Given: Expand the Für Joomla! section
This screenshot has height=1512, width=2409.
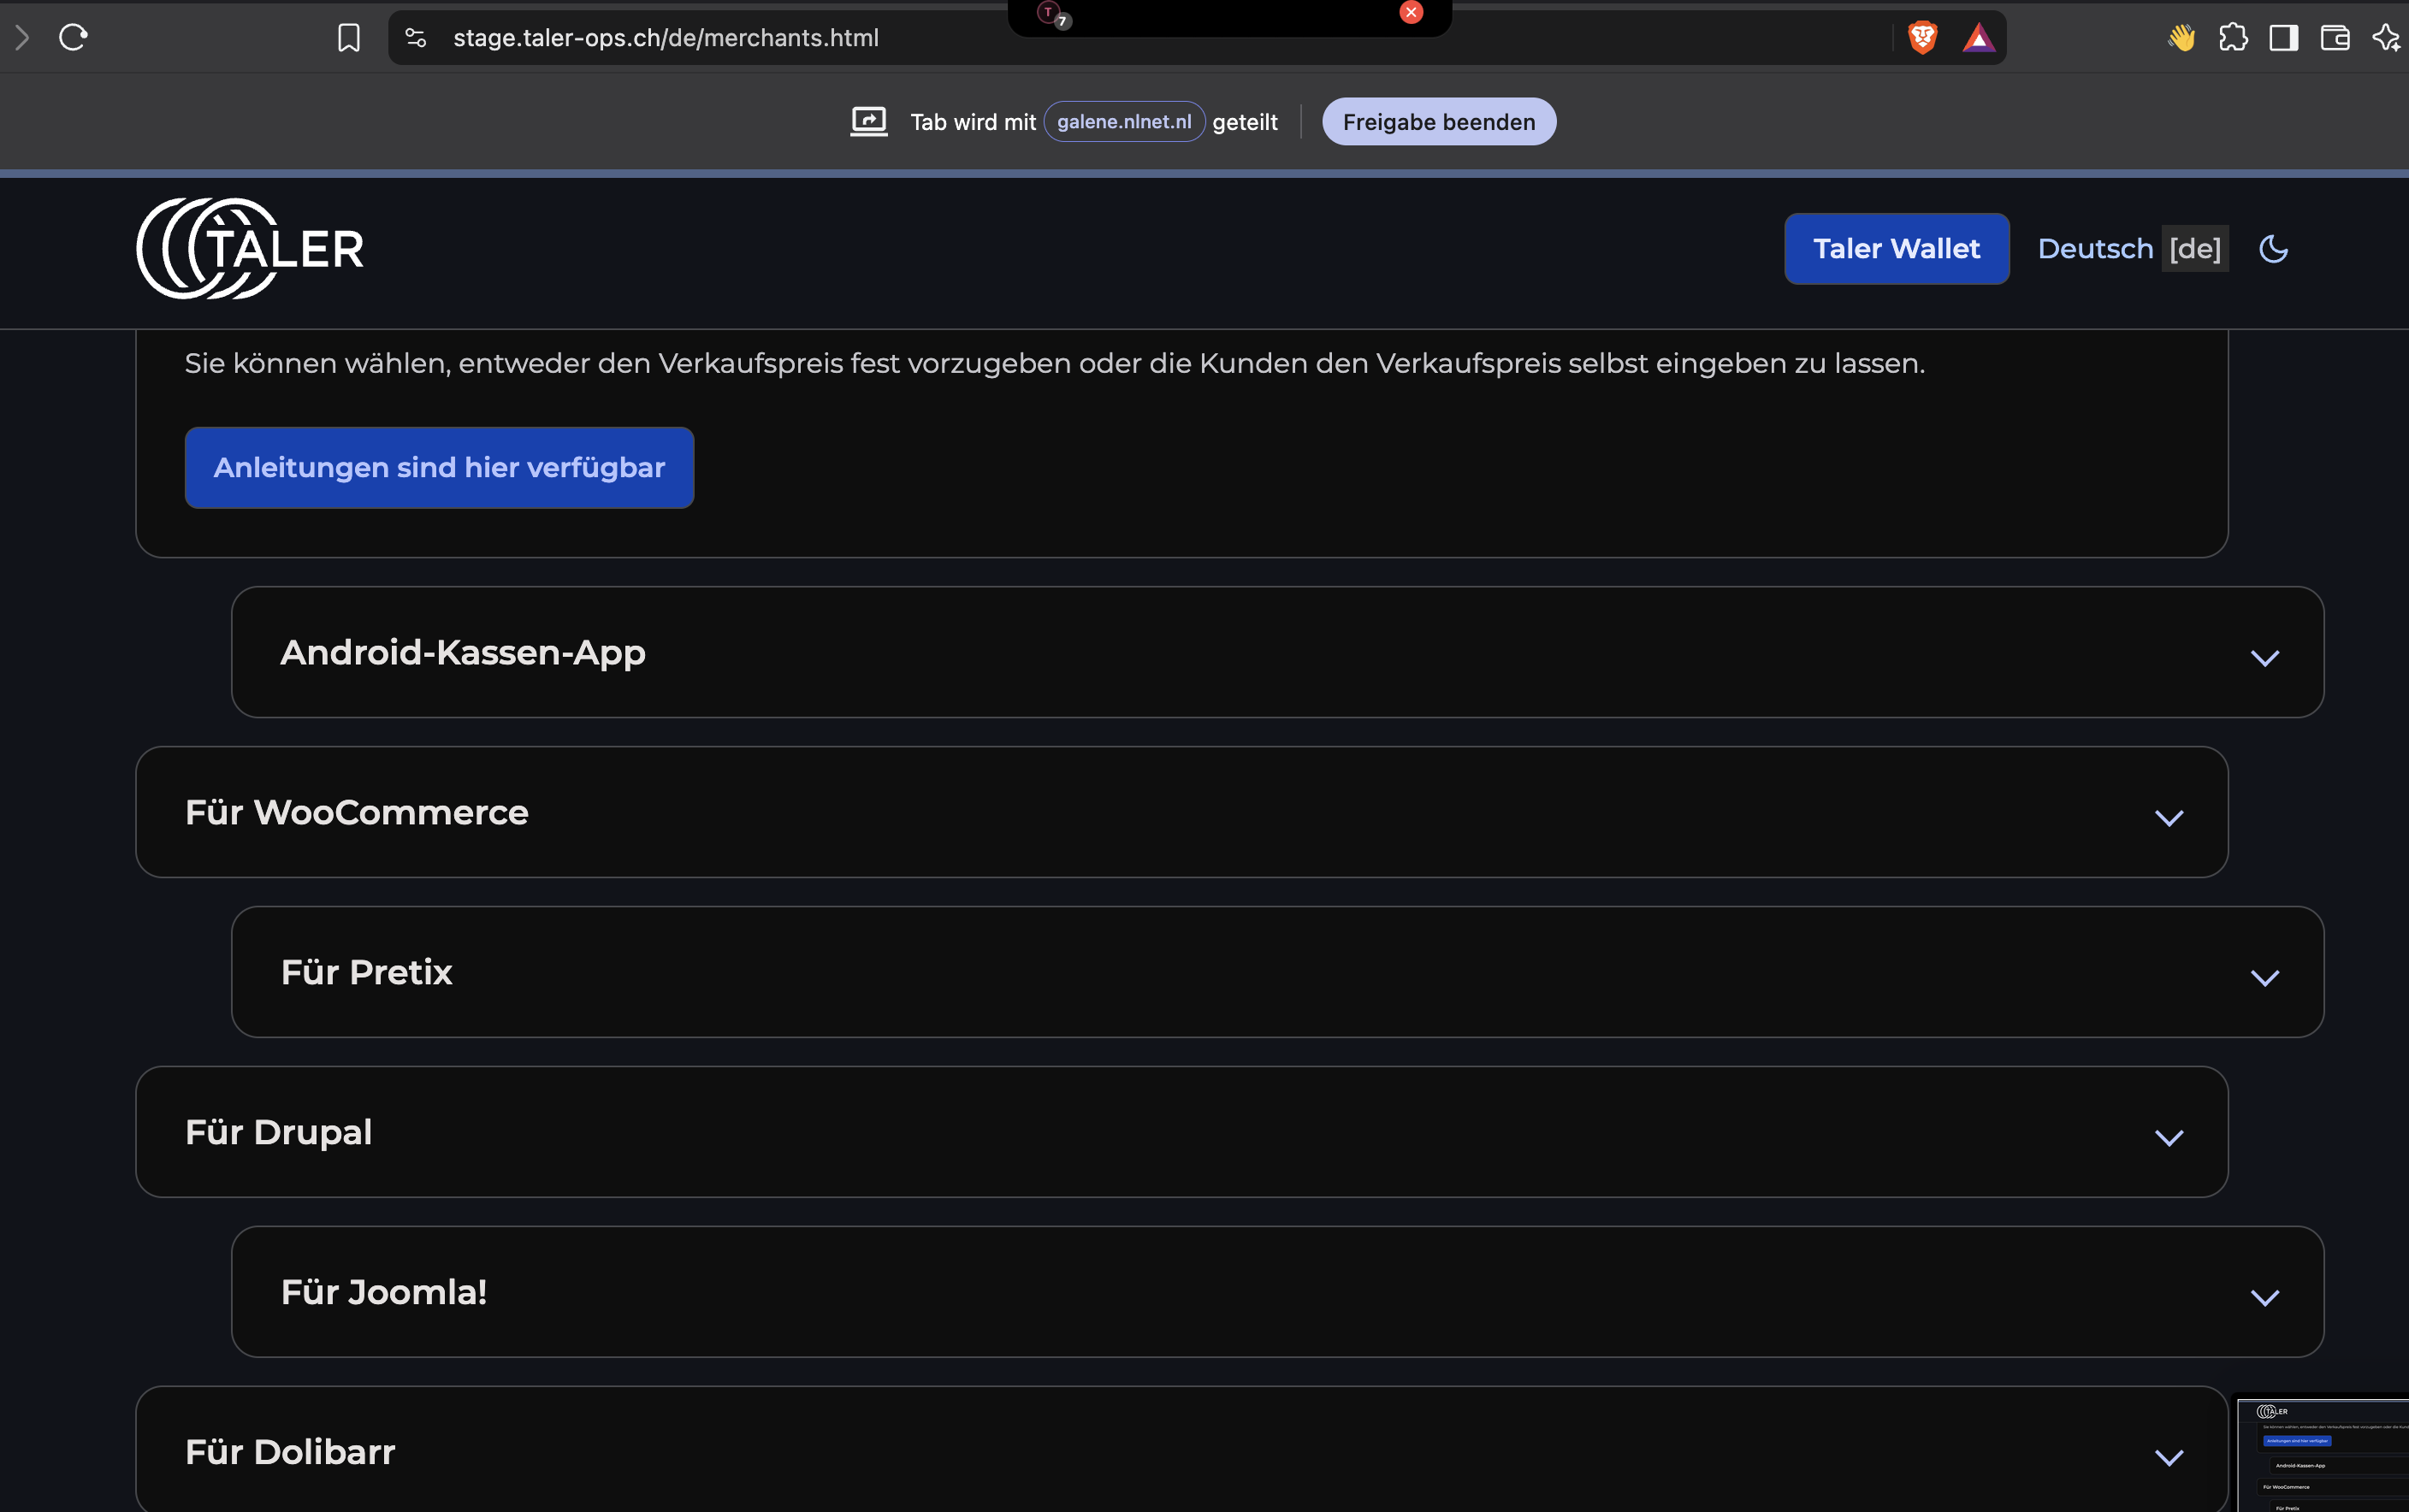Looking at the screenshot, I should click(x=1277, y=1292).
